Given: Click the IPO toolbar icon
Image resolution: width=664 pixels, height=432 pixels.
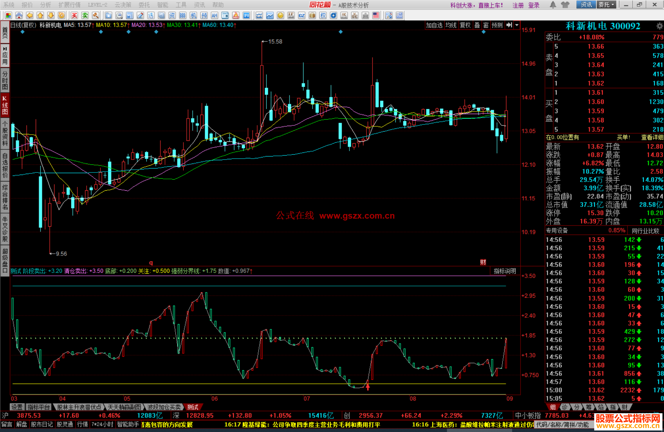Looking at the screenshot, I should click(x=246, y=15).
